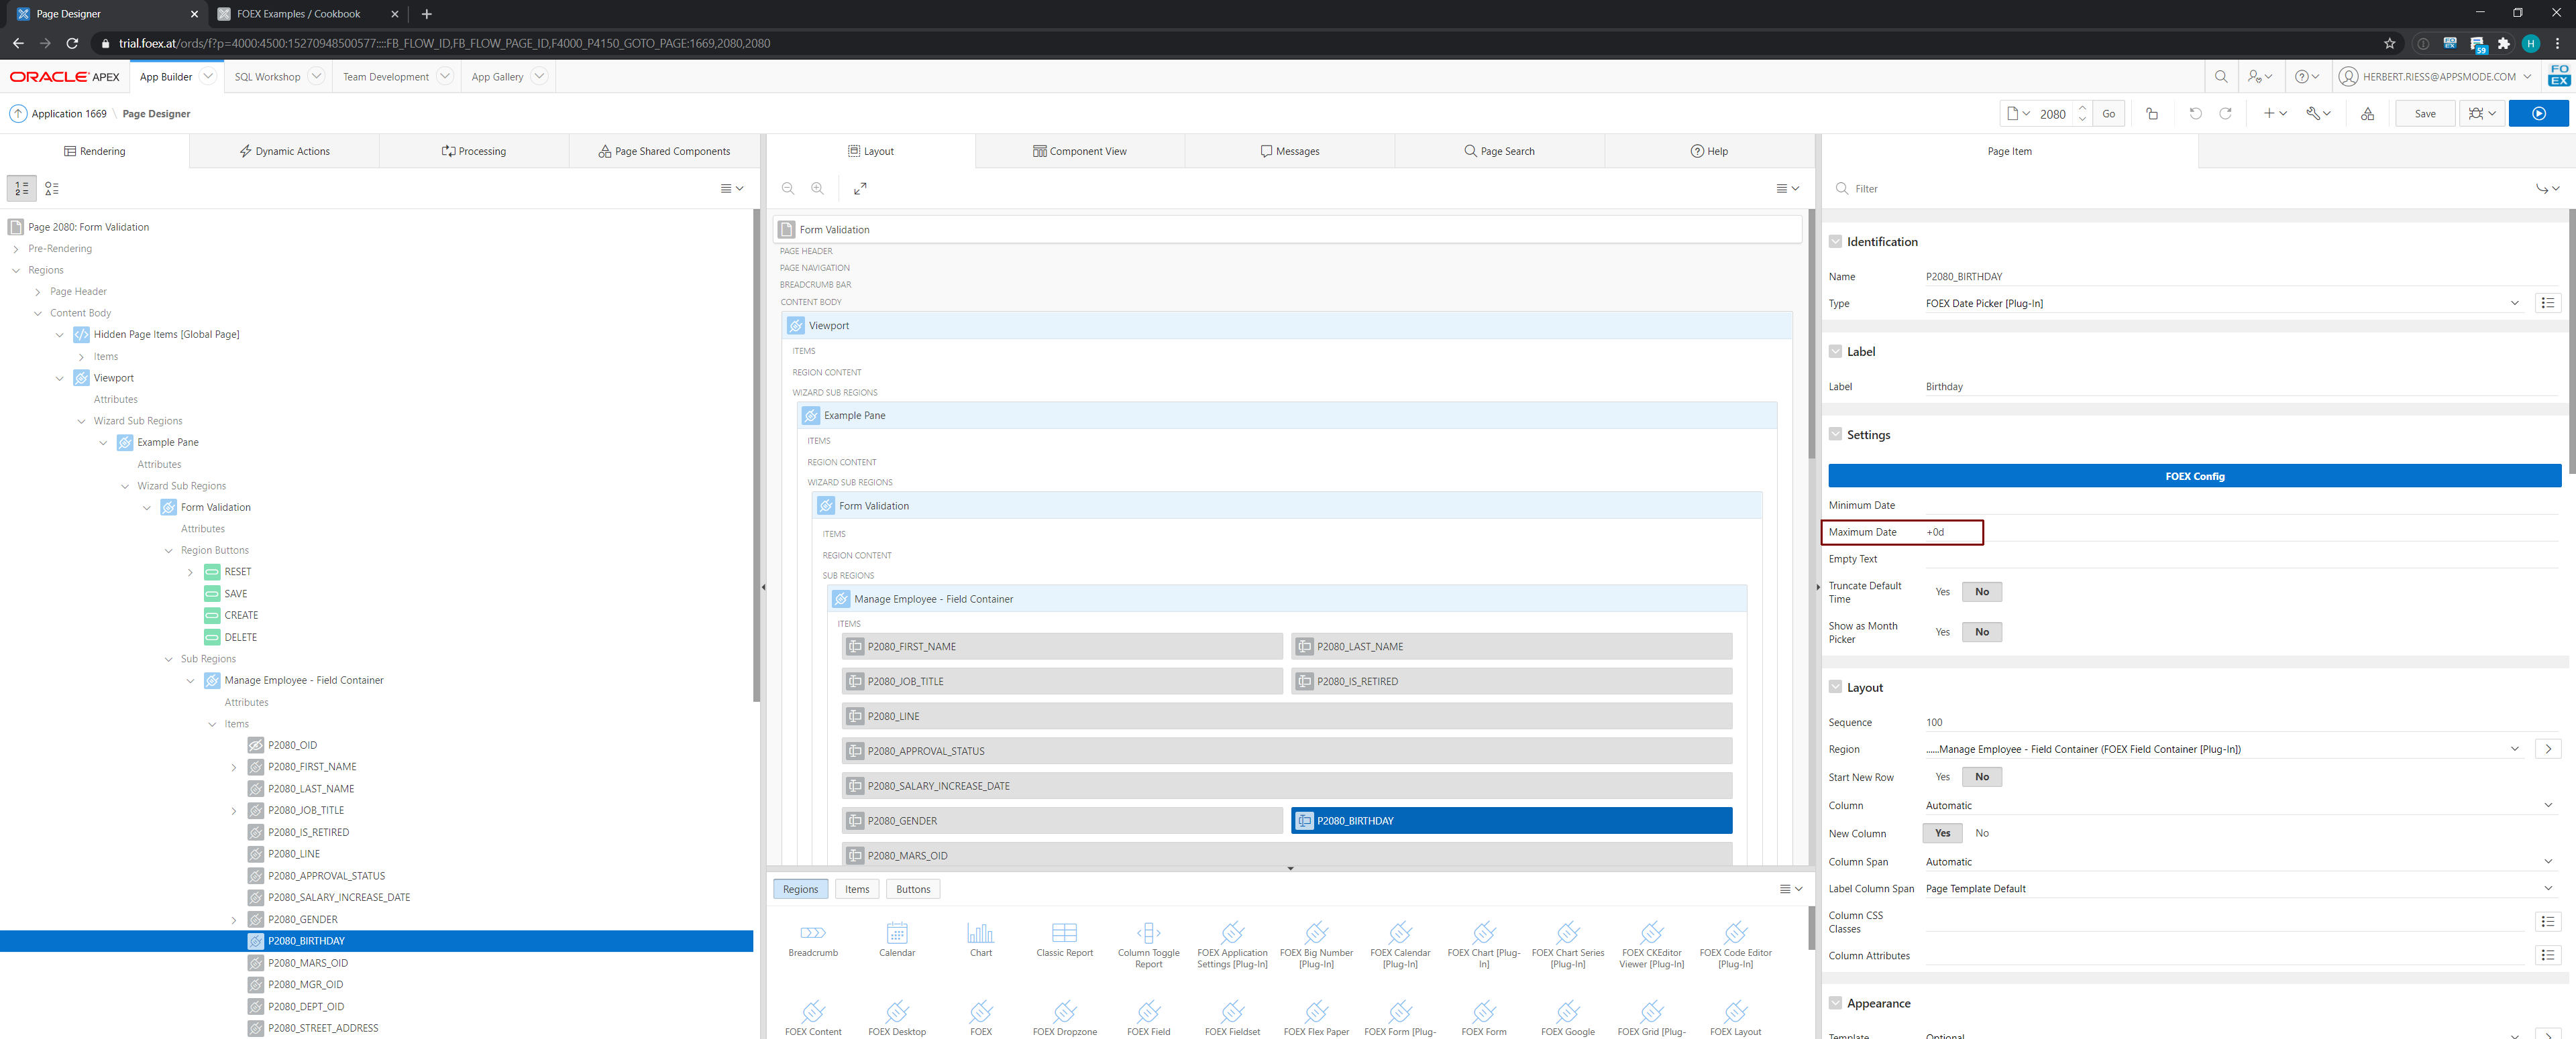This screenshot has height=1039, width=2576.
Task: Open the Component View tab
Action: tap(1079, 152)
